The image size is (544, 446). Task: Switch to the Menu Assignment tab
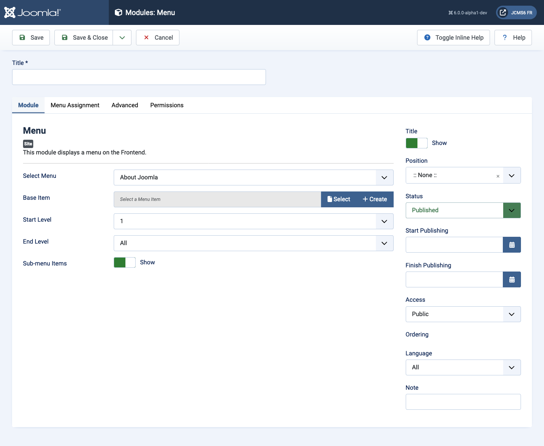75,105
